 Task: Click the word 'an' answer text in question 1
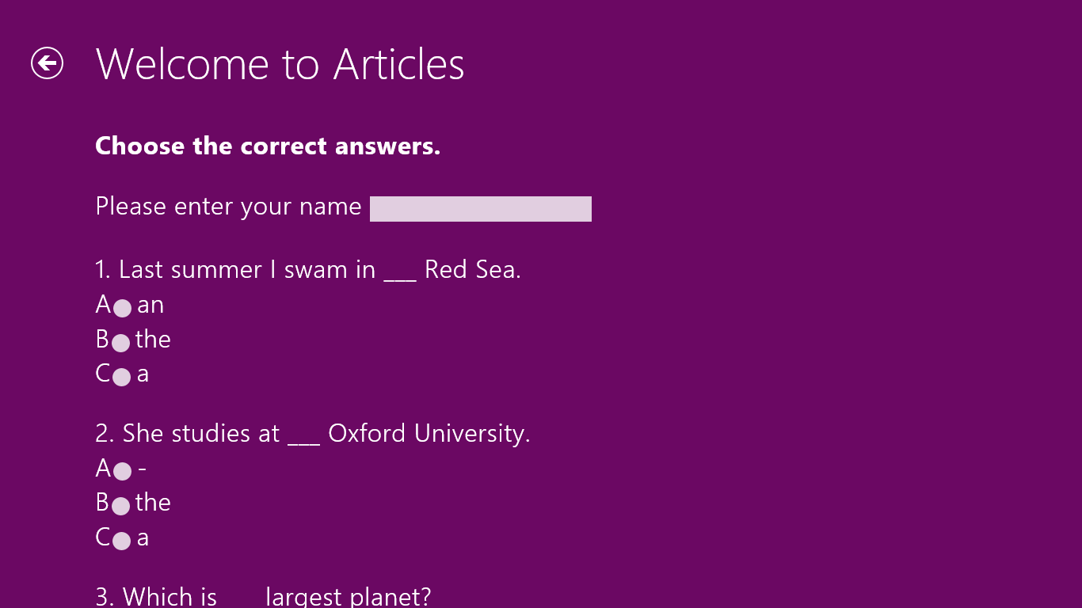pyautogui.click(x=150, y=305)
